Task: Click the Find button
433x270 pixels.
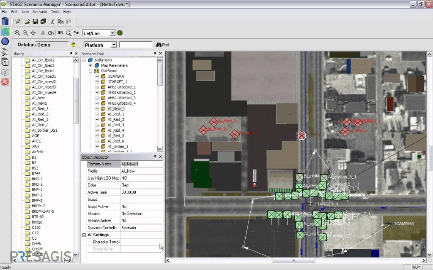Action: [163, 45]
